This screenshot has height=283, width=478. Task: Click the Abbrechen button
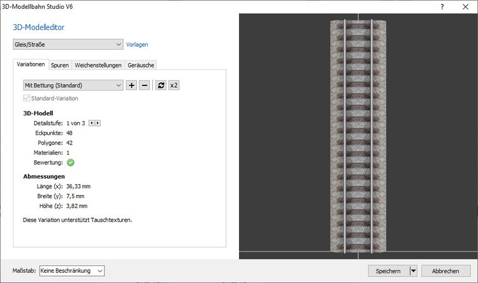point(445,271)
